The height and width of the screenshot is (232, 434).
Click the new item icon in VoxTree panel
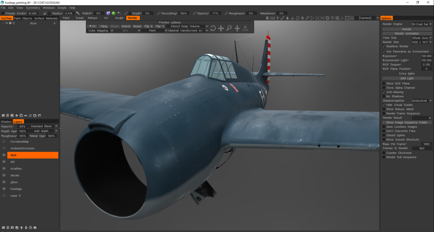point(3,115)
